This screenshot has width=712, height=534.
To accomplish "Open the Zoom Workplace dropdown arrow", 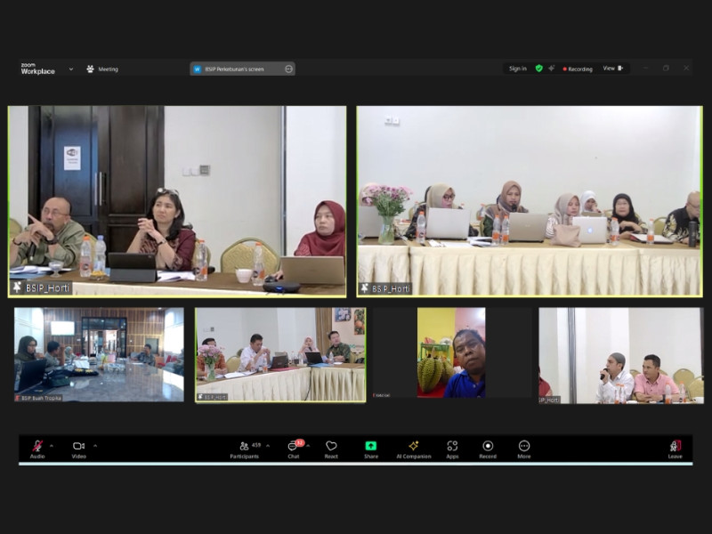I will (70, 69).
